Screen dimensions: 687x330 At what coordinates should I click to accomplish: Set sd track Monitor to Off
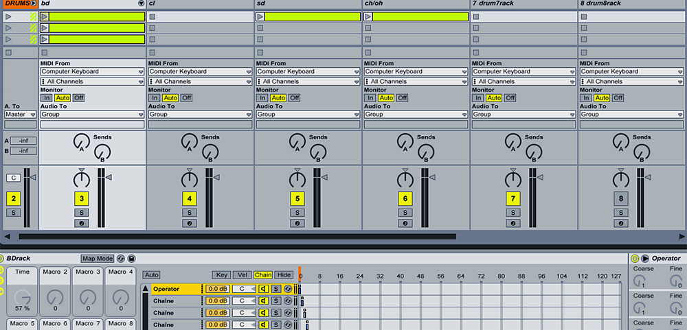294,98
